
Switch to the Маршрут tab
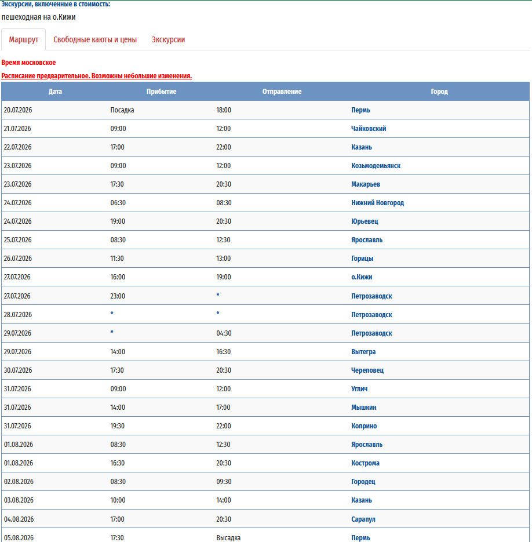click(24, 40)
